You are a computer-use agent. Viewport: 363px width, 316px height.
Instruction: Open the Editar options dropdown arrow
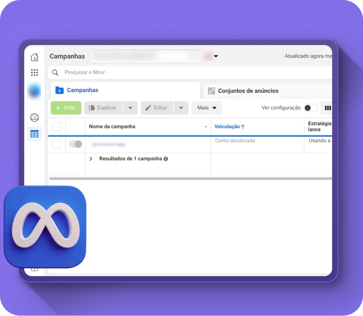click(181, 108)
